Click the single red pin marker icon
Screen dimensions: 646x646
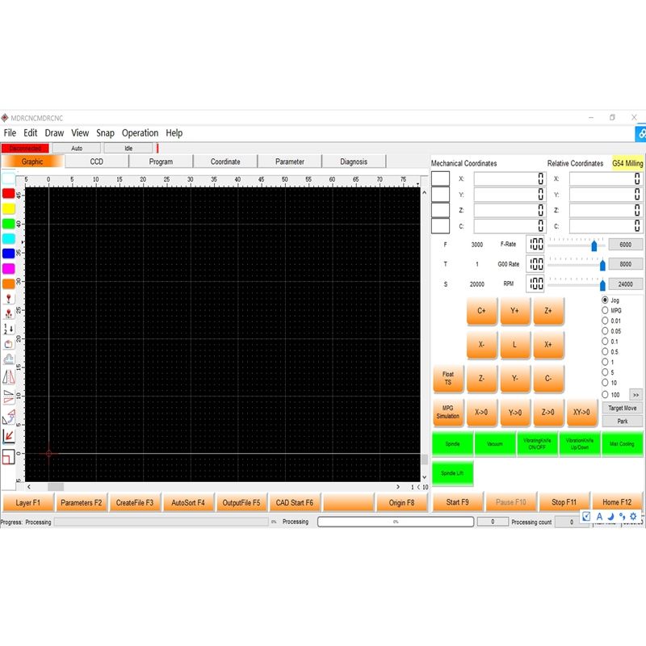[8, 299]
